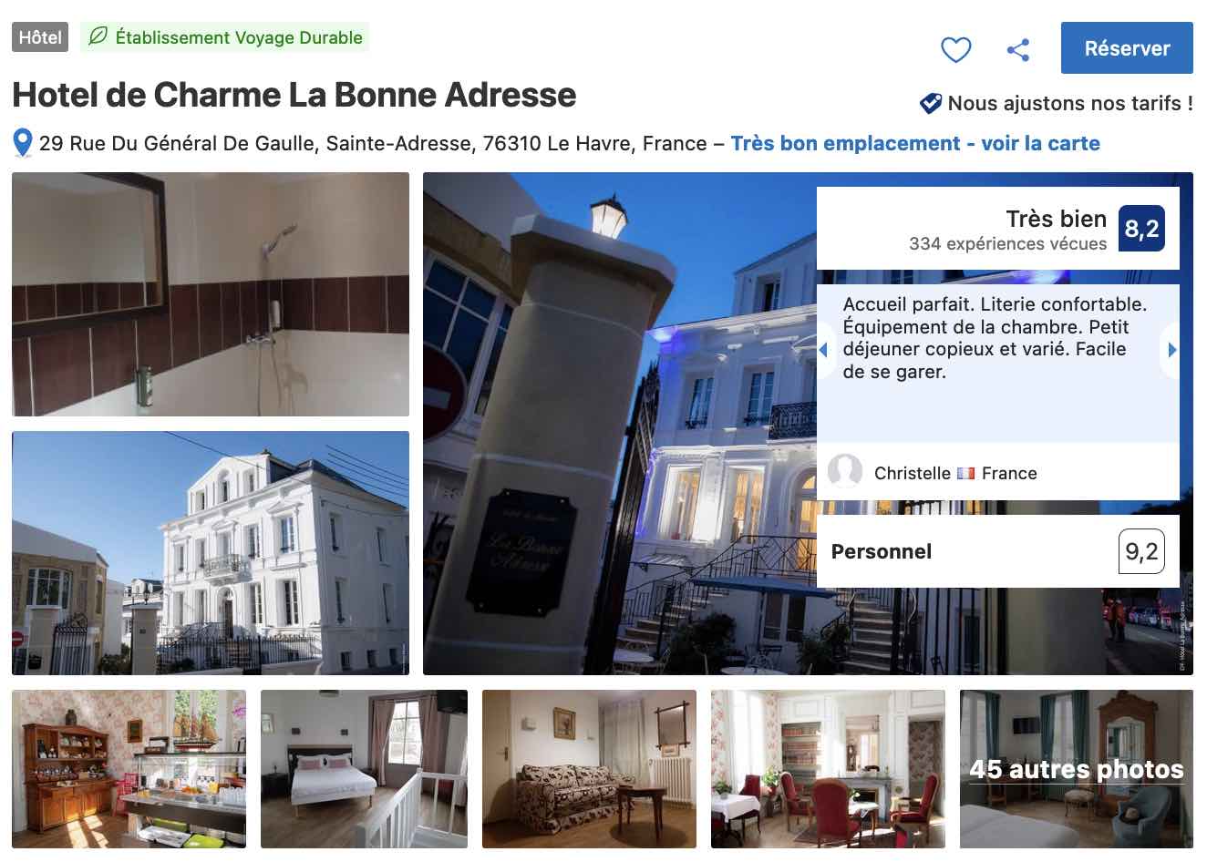Screen dimensions: 1207x862
Task: Save hotel with the heart icon
Action: coord(955,49)
